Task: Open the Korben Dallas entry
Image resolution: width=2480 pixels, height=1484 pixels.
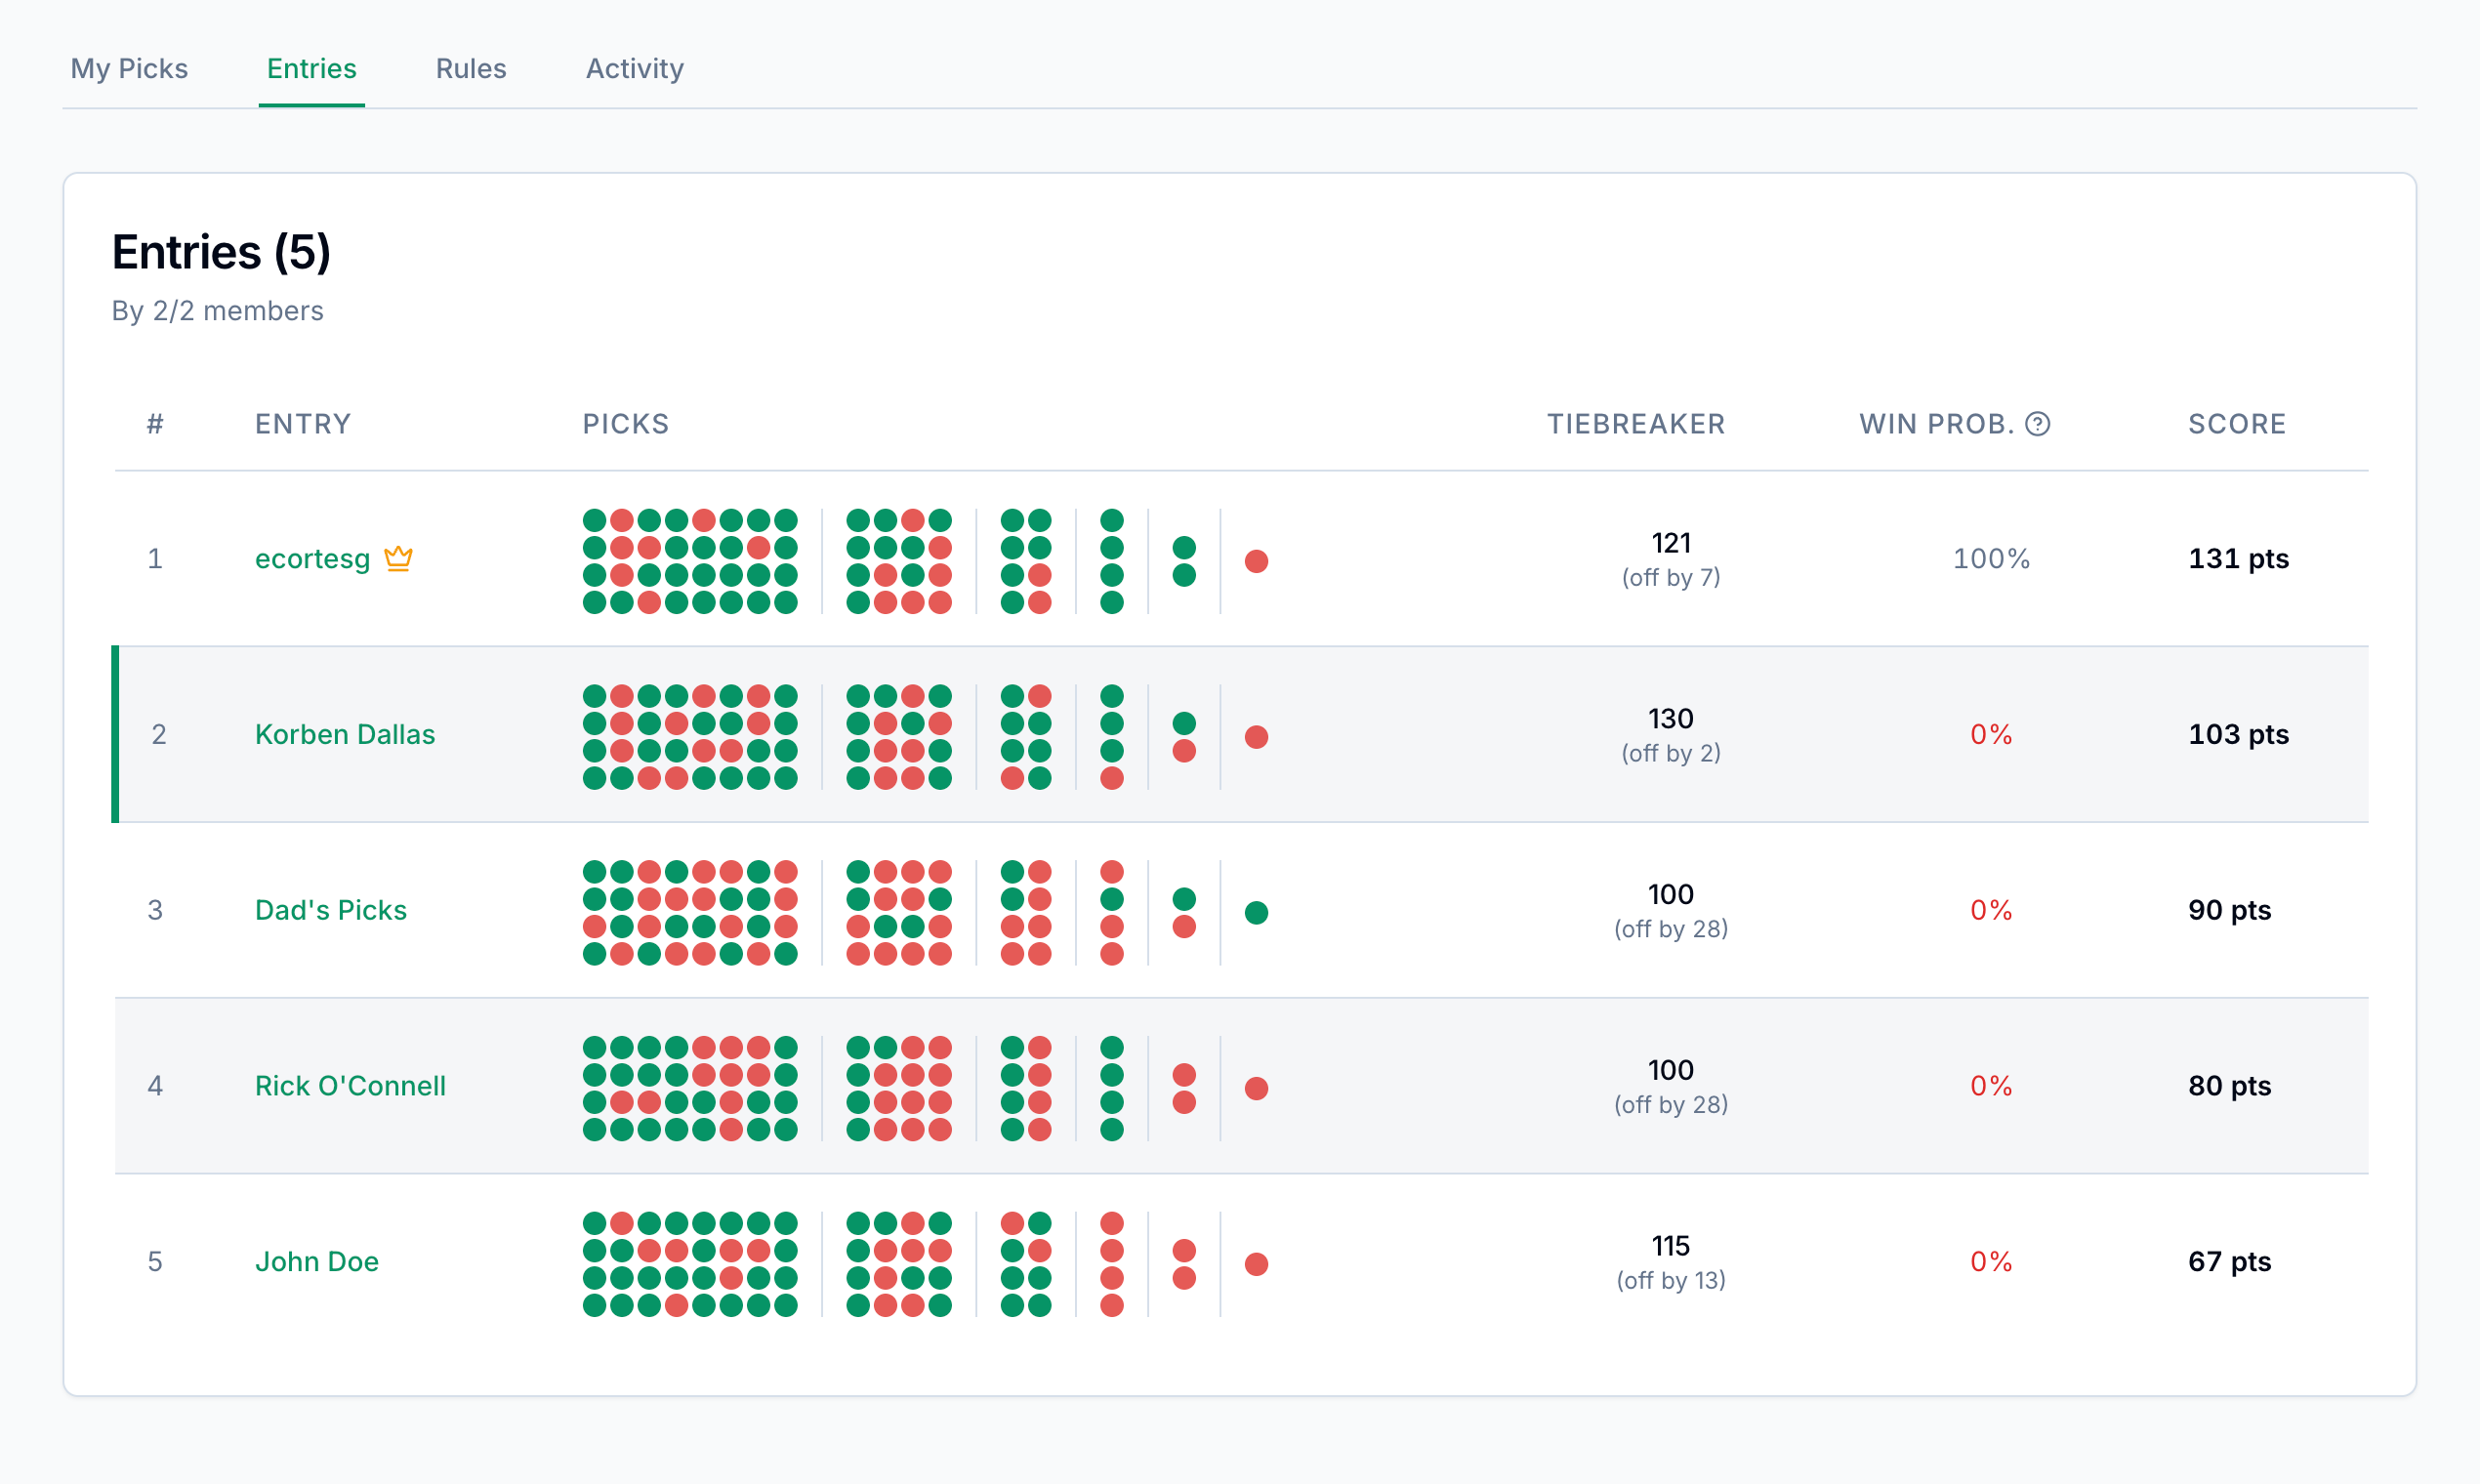Action: 345,734
